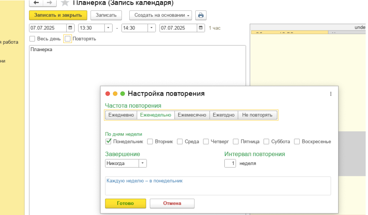The height and width of the screenshot is (215, 368).
Task: Click the print icon button
Action: [x=201, y=15]
